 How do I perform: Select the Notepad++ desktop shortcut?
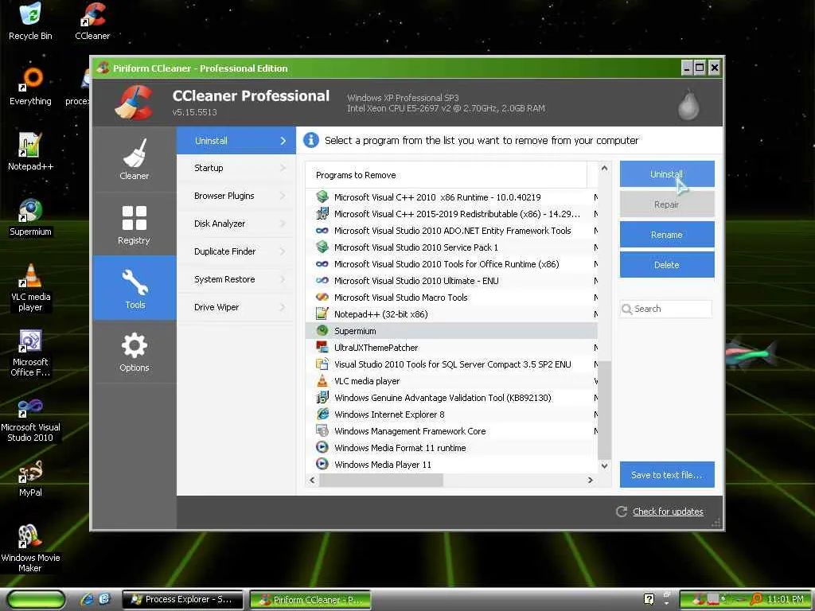tap(30, 152)
